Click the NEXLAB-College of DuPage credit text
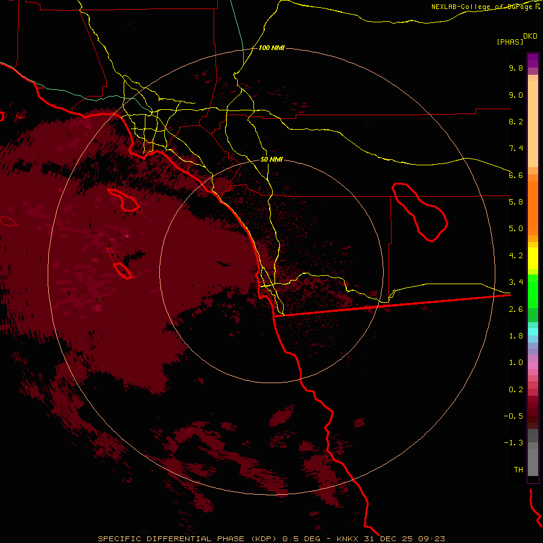Image resolution: width=543 pixels, height=543 pixels. [485, 7]
